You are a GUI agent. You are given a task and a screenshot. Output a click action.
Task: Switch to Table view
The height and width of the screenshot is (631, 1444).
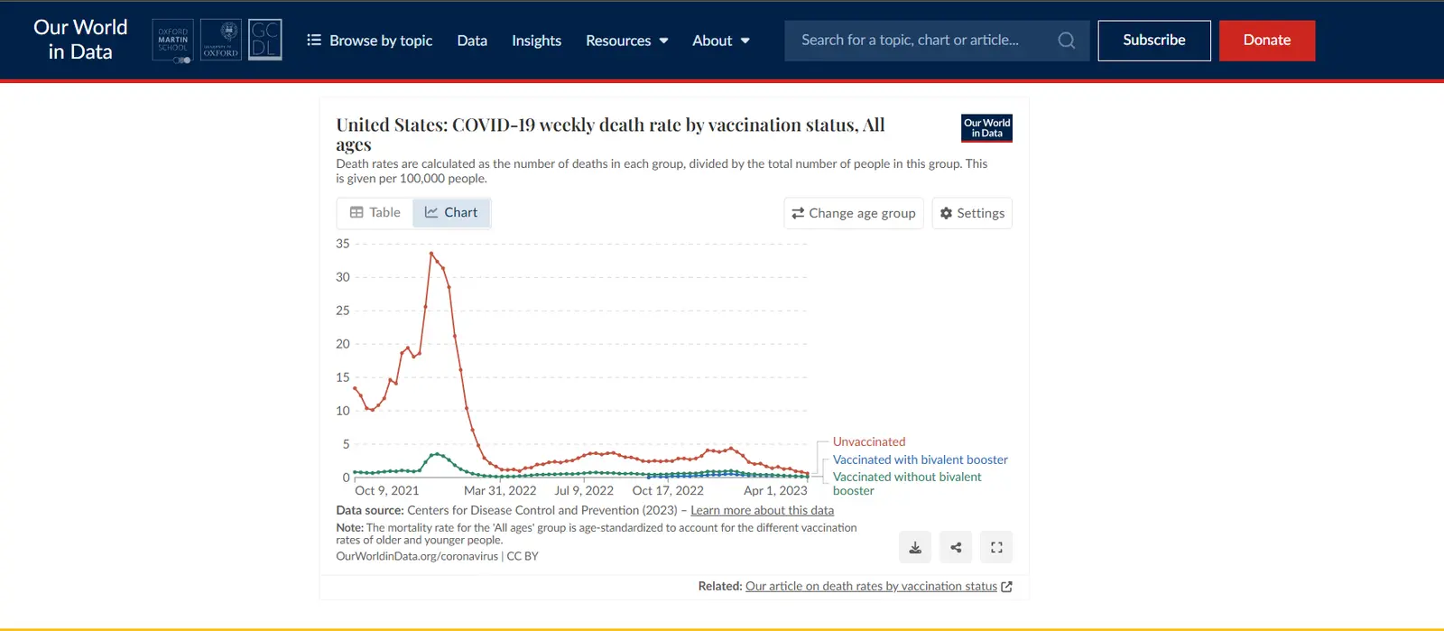click(x=375, y=213)
